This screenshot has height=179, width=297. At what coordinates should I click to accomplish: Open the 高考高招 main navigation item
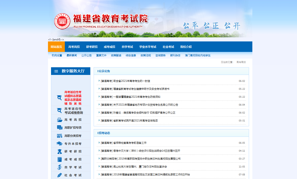(x=74, y=47)
